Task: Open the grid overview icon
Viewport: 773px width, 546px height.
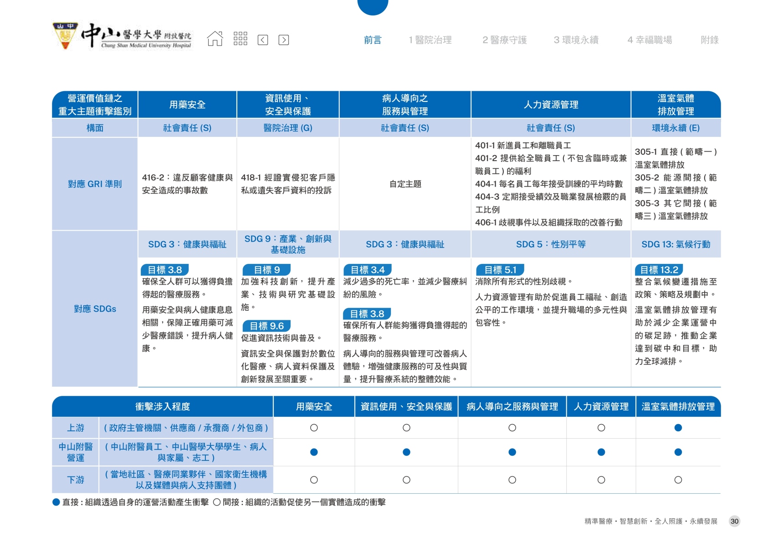Action: (240, 39)
